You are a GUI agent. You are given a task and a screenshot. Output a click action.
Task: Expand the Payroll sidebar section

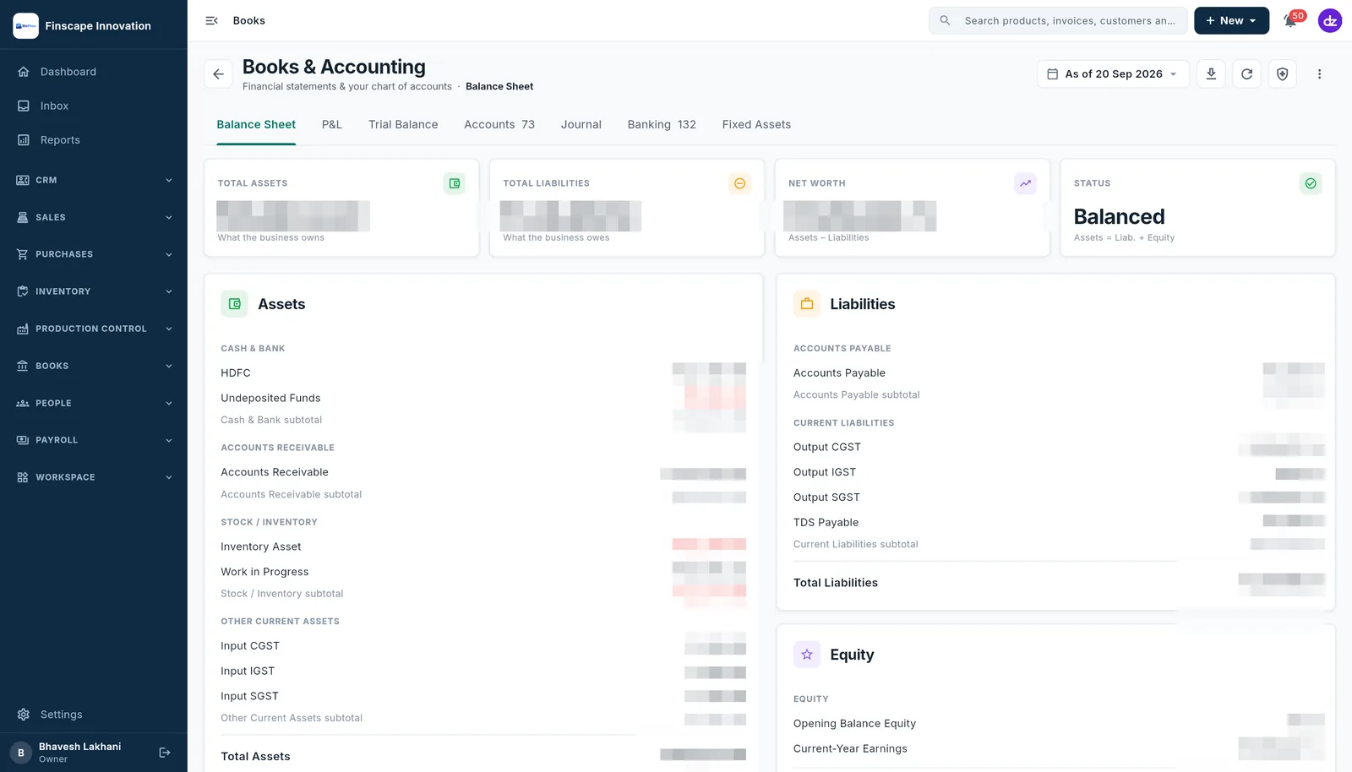[x=93, y=440]
